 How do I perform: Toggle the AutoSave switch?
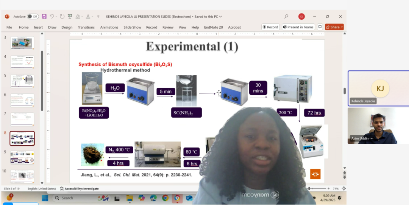click(x=33, y=17)
